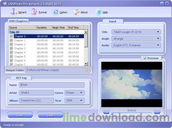Open the Help question mark icon
The image size is (172, 128).
(99, 12)
